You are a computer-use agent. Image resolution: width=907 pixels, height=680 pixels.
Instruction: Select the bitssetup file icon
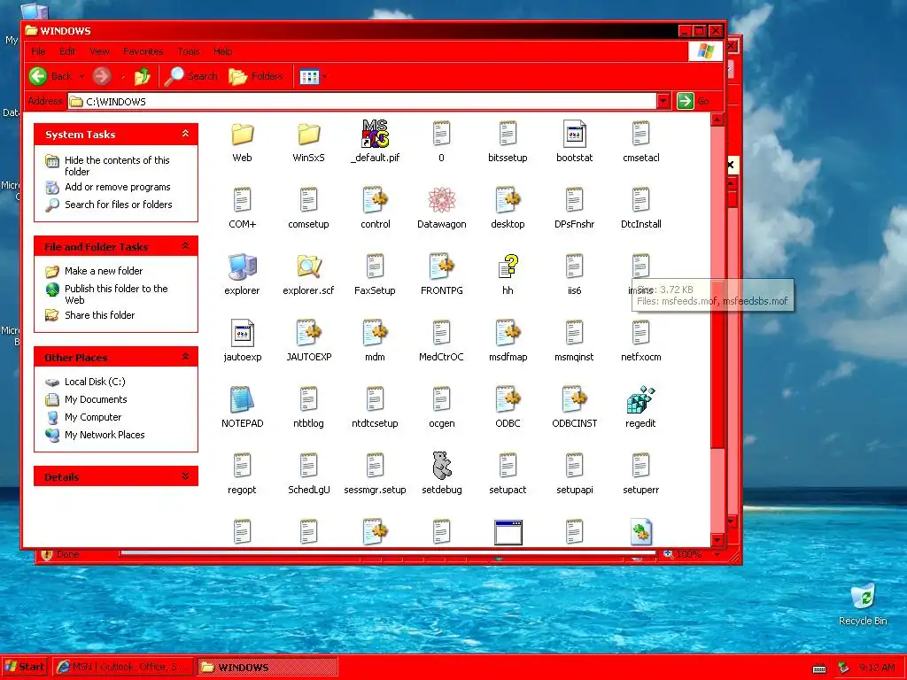(x=508, y=134)
